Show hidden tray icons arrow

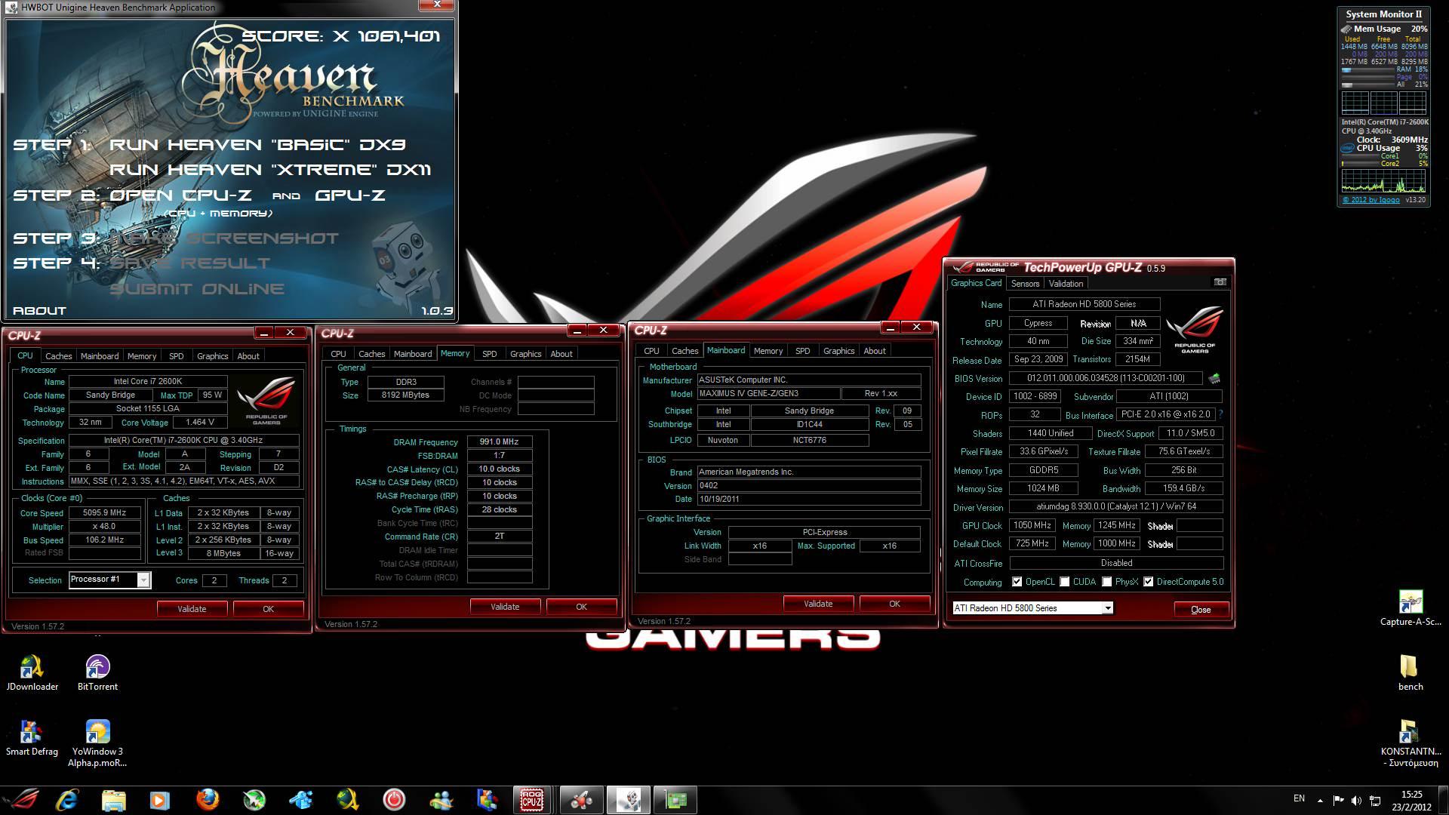pyautogui.click(x=1320, y=800)
